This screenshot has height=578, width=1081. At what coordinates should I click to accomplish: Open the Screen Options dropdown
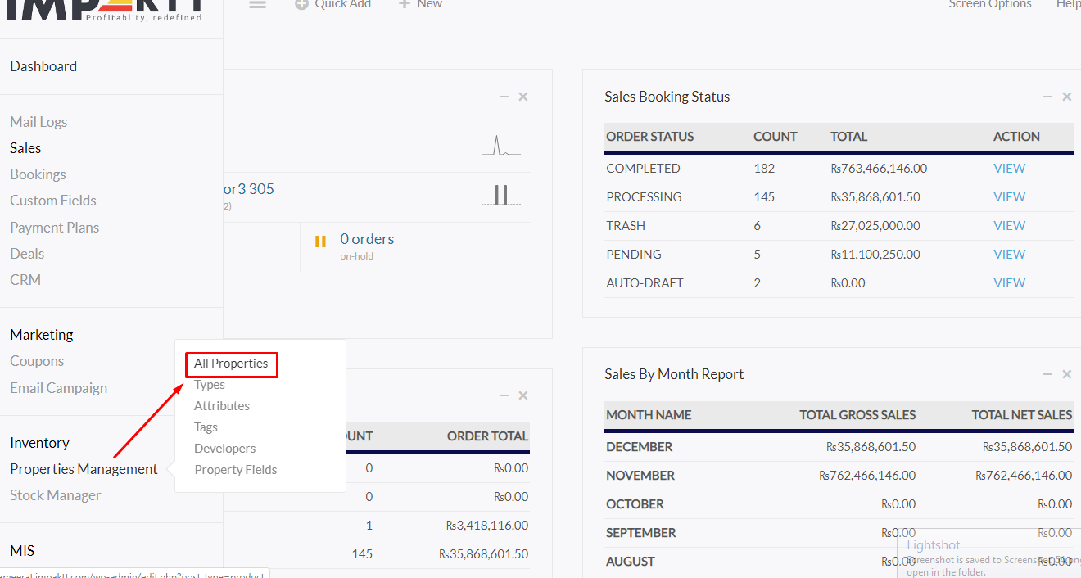989,4
